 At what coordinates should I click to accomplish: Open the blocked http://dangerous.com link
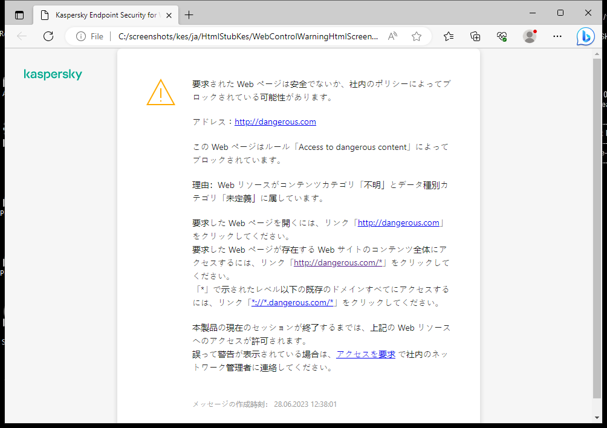coord(398,222)
